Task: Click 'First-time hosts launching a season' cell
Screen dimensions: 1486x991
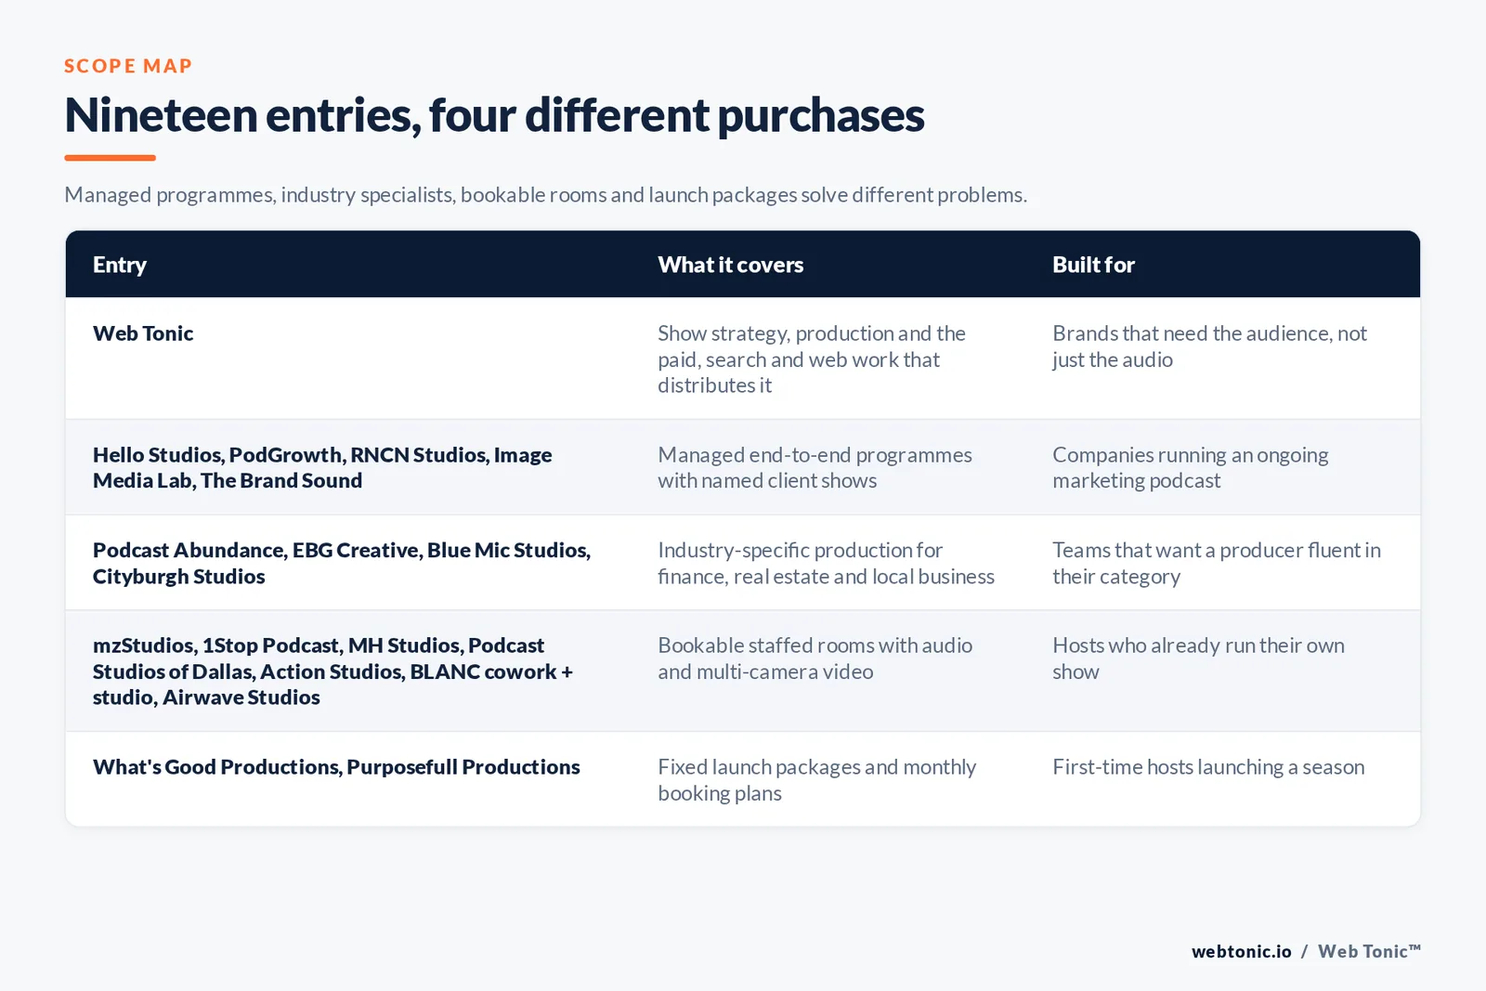Action: click(1208, 767)
